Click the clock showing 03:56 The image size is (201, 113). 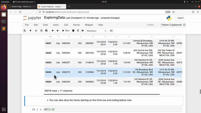104,2
